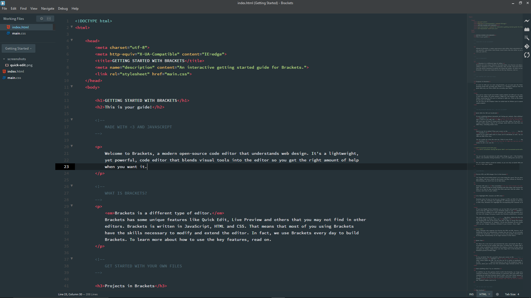531x298 pixels.
Task: Click the refresh arrows icon in right toolbar
Action: [x=527, y=55]
